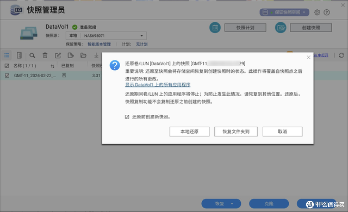The image size is (348, 212).
Task: Click the 3.31 size cell
Action: 96,75
